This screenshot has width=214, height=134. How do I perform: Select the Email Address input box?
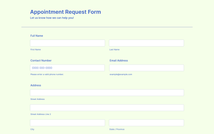click(146, 68)
